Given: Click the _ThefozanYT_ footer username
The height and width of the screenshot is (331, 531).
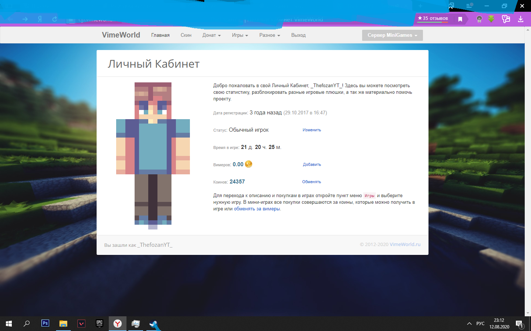Looking at the screenshot, I should pyautogui.click(x=155, y=245).
